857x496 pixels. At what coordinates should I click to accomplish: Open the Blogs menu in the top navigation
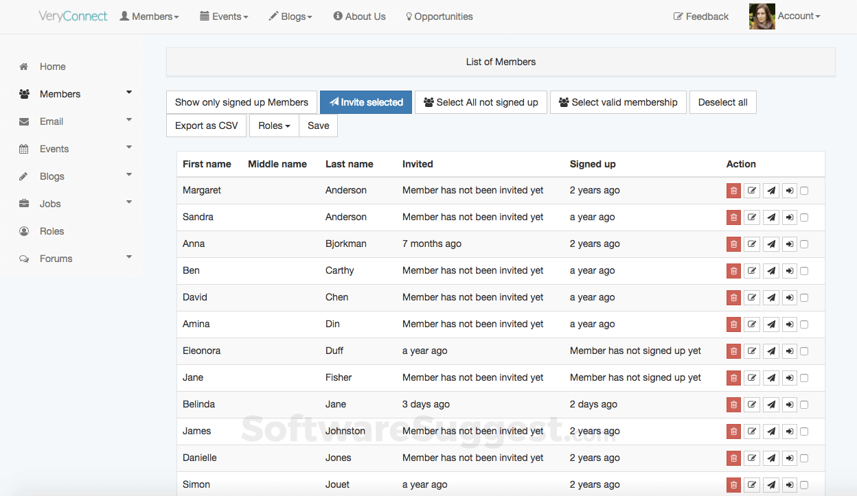pos(290,16)
